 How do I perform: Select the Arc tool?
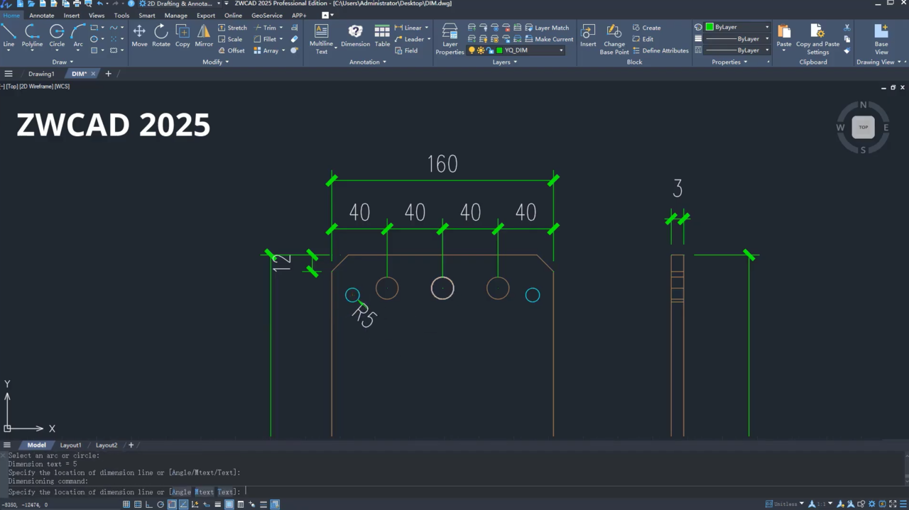[x=78, y=35]
